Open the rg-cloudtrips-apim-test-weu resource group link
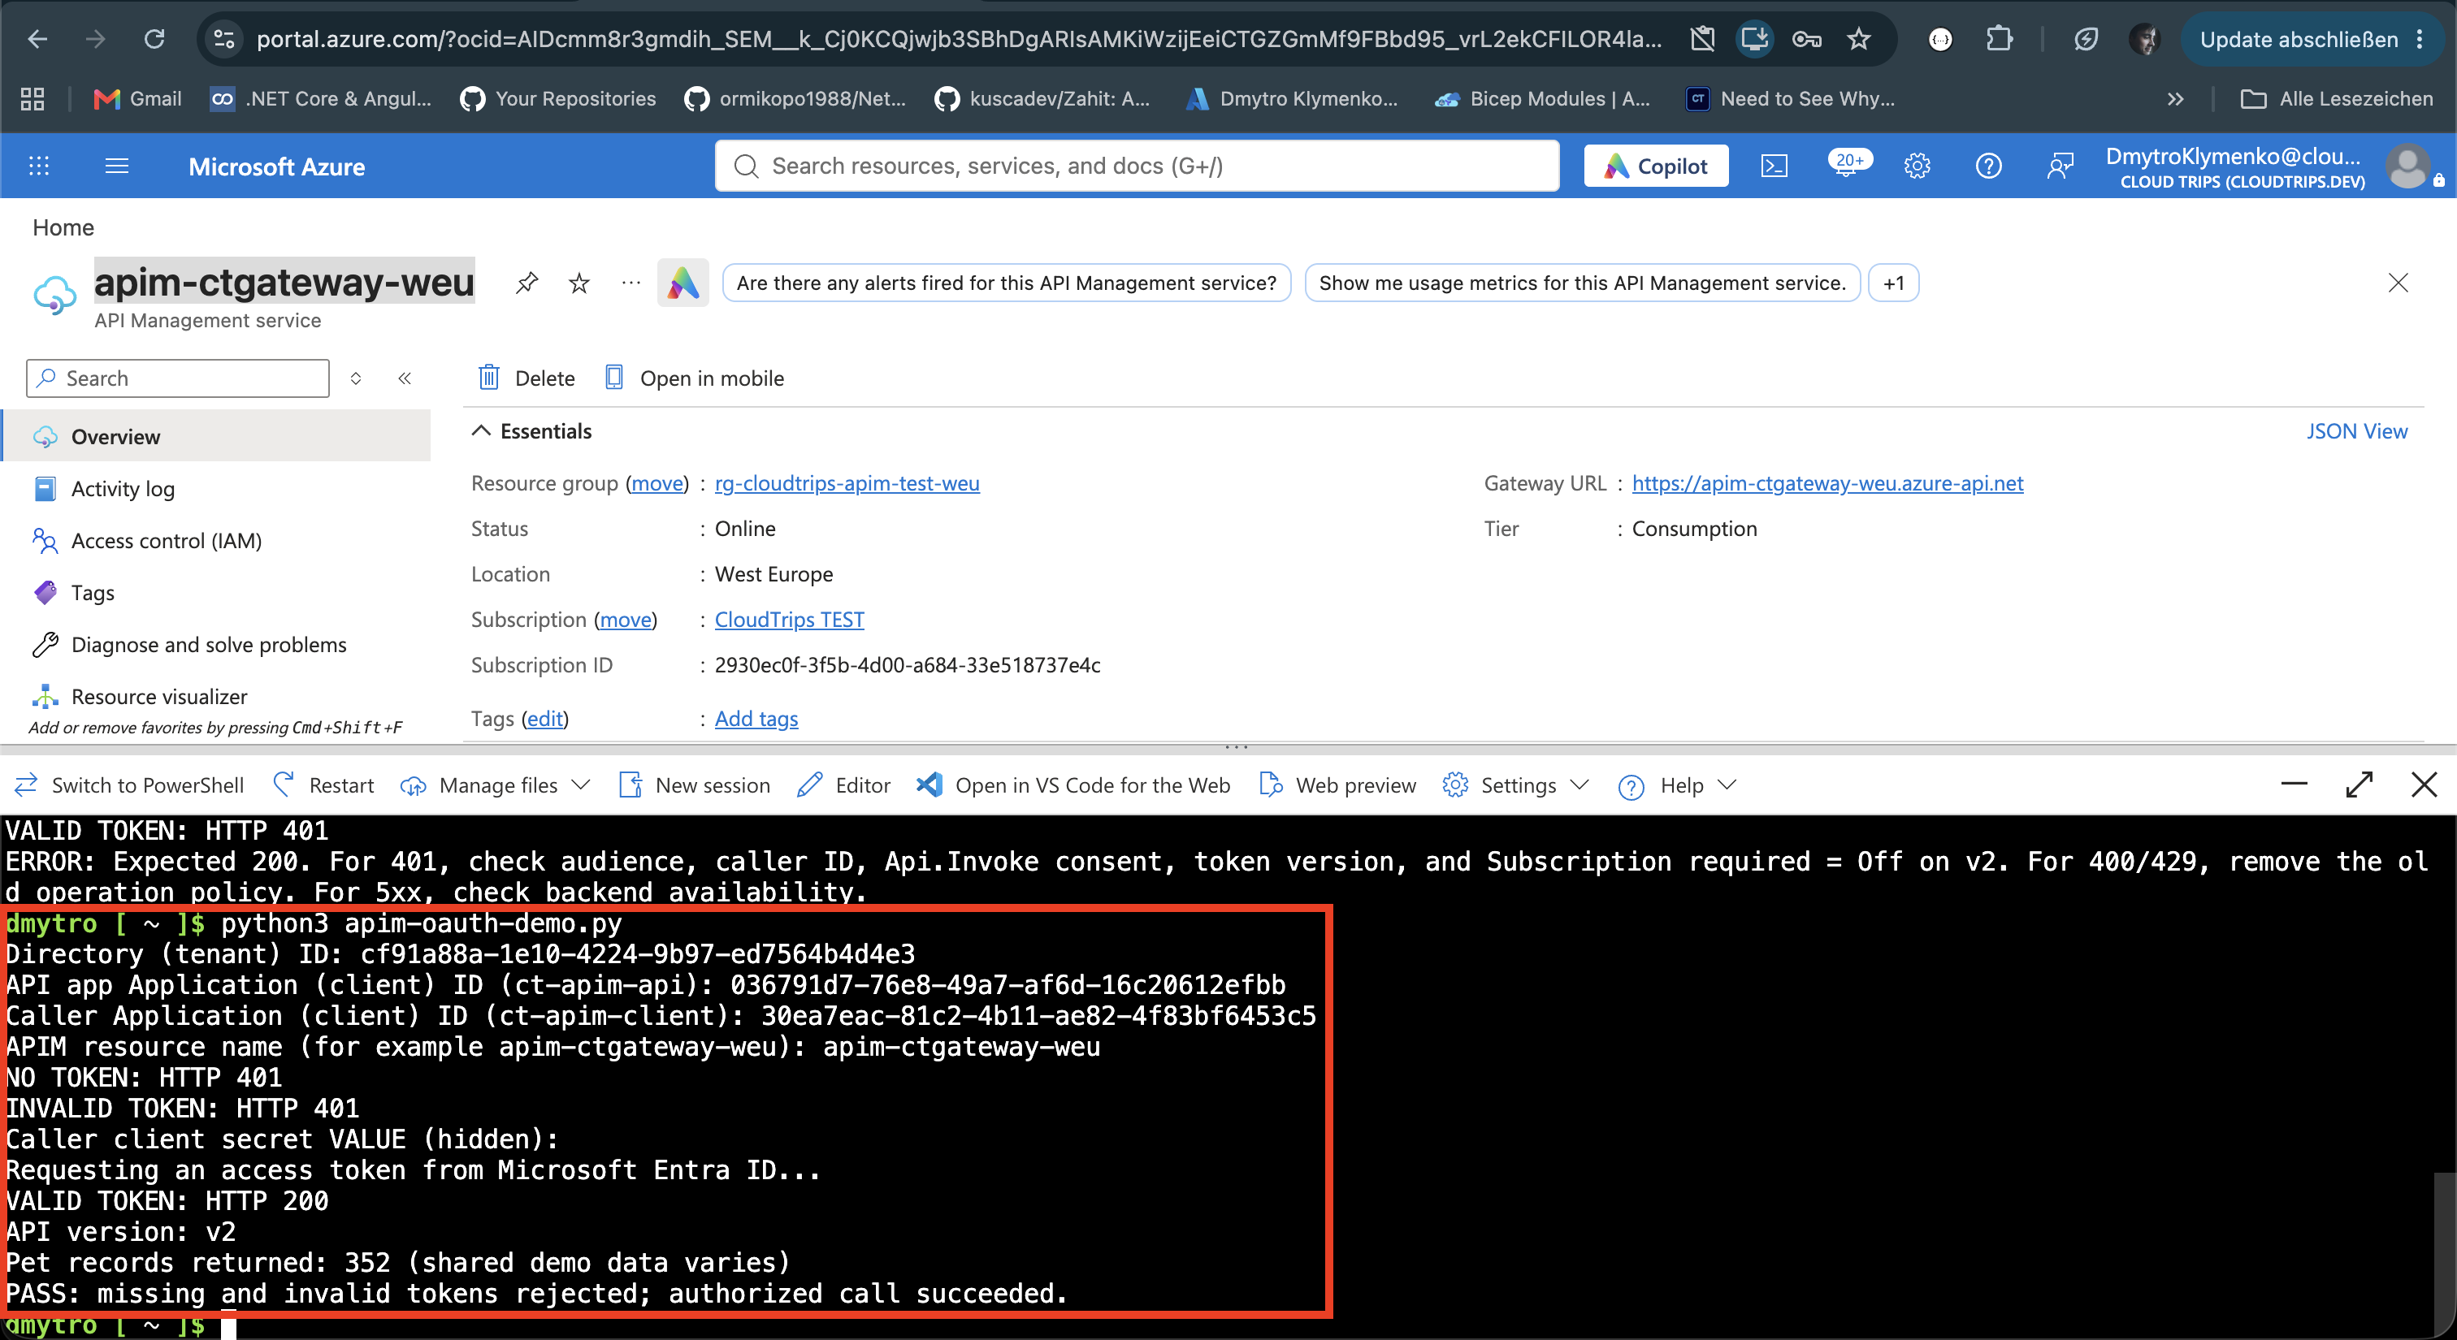Screen dimensions: 2457x1340 coord(847,483)
